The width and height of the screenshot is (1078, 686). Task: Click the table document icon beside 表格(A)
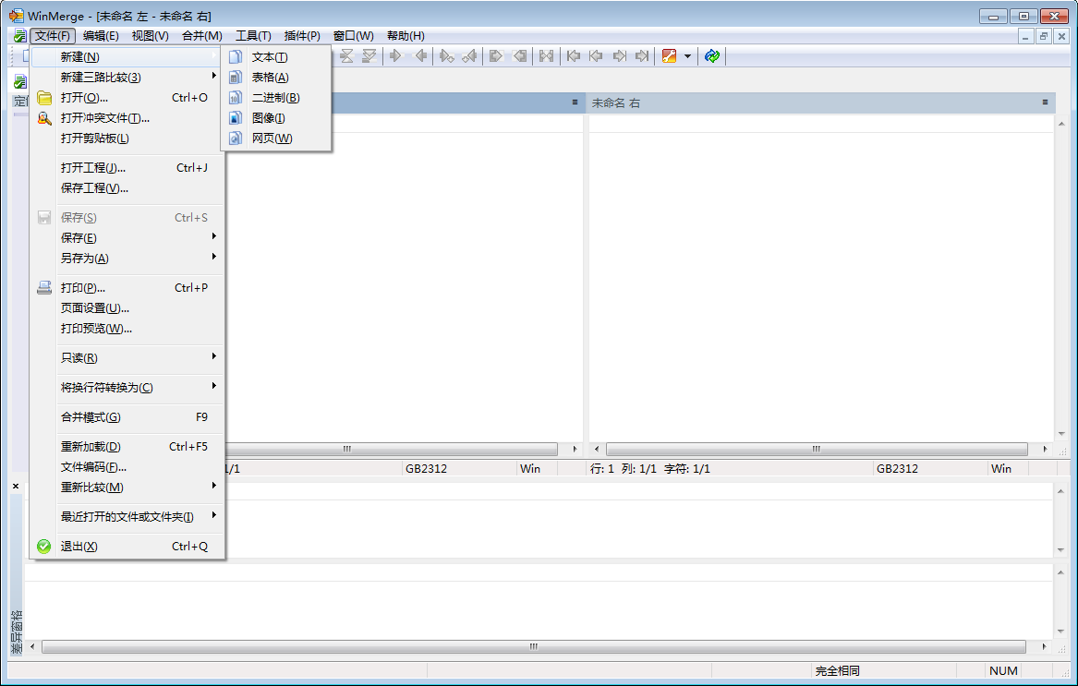tap(236, 78)
